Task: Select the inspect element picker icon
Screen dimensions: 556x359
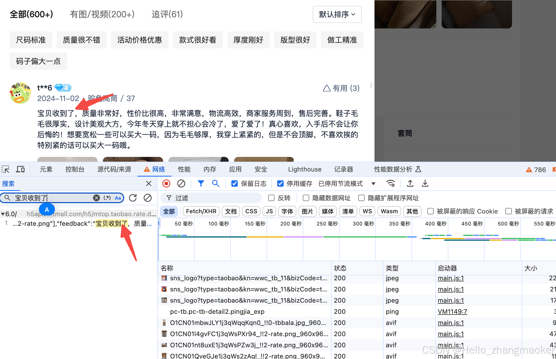Action: [5, 169]
